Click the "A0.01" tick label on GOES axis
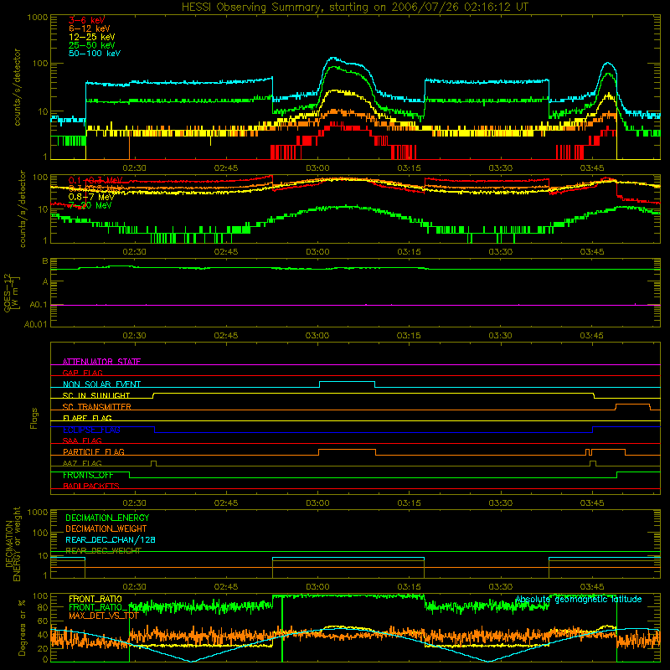The image size is (670, 670). (x=36, y=324)
